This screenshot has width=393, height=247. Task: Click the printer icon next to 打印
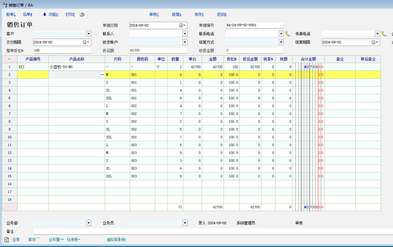tap(82, 14)
